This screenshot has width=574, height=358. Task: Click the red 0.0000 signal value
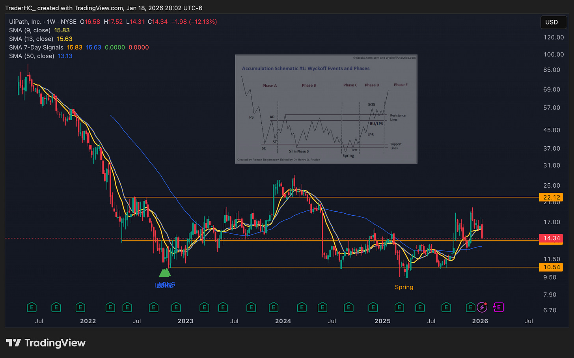(139, 47)
